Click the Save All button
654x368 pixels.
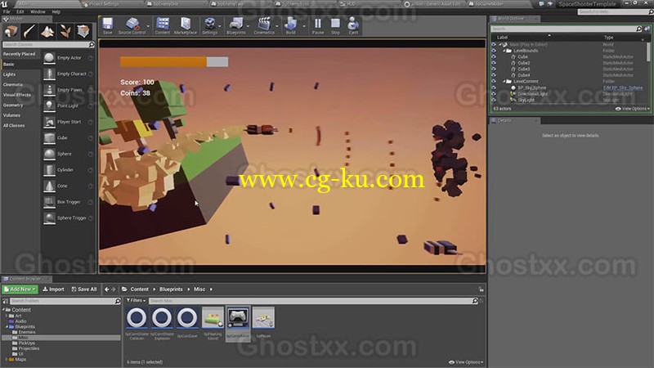click(x=84, y=289)
